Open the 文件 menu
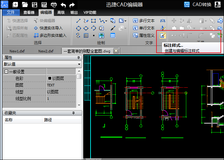Image resolution: width=224 pixels, height=160 pixels. (11, 12)
